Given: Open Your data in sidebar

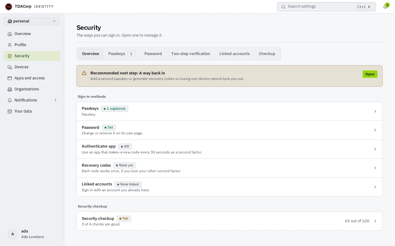Looking at the screenshot, I should [x=32, y=111].
